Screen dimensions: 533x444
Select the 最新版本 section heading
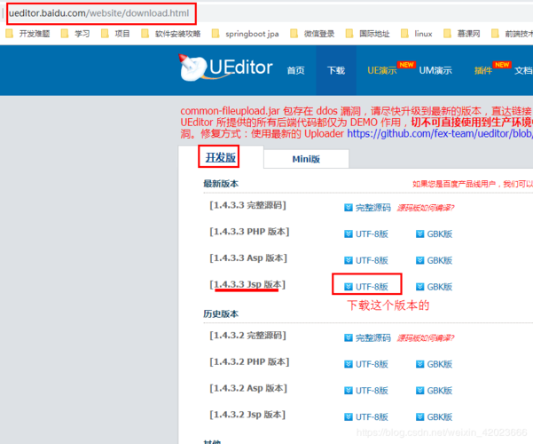coord(221,184)
